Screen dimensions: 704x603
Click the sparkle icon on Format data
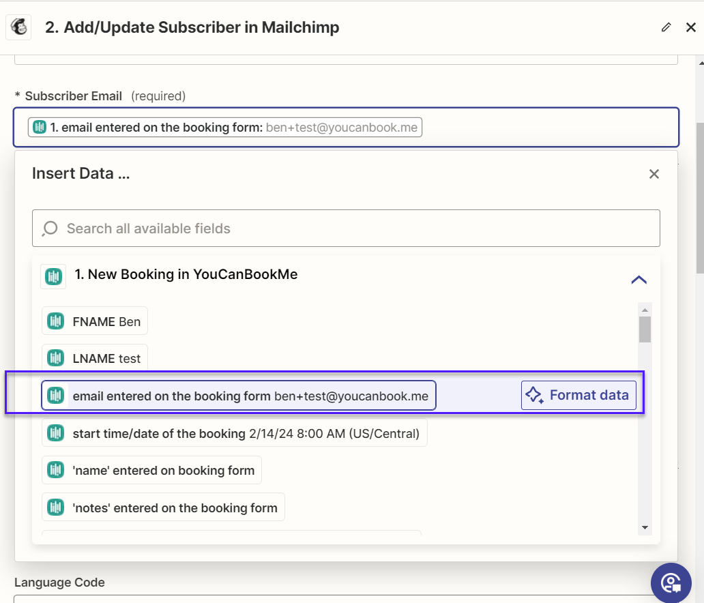pyautogui.click(x=534, y=395)
